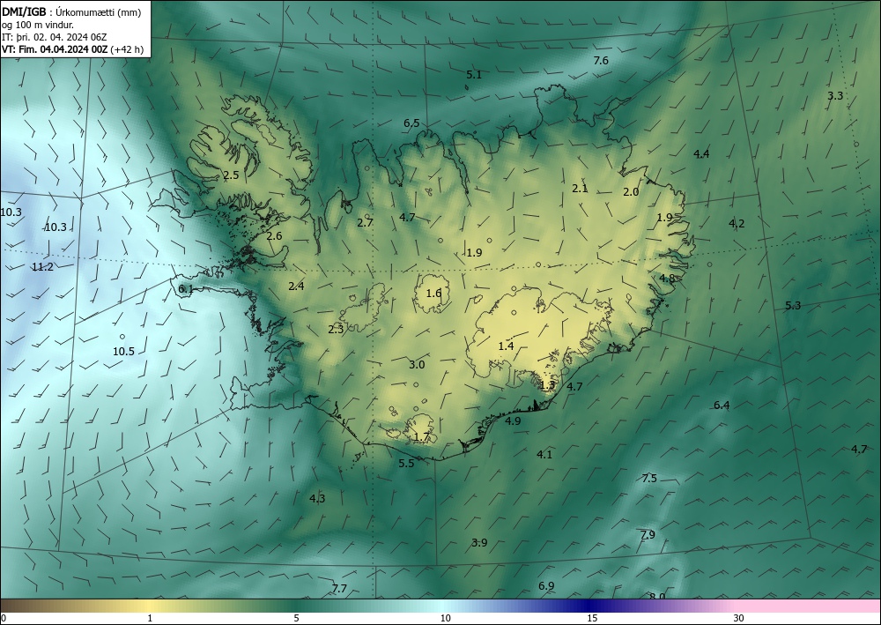
Task: Click the 7.7 value at the bottom edge
Action: click(339, 589)
